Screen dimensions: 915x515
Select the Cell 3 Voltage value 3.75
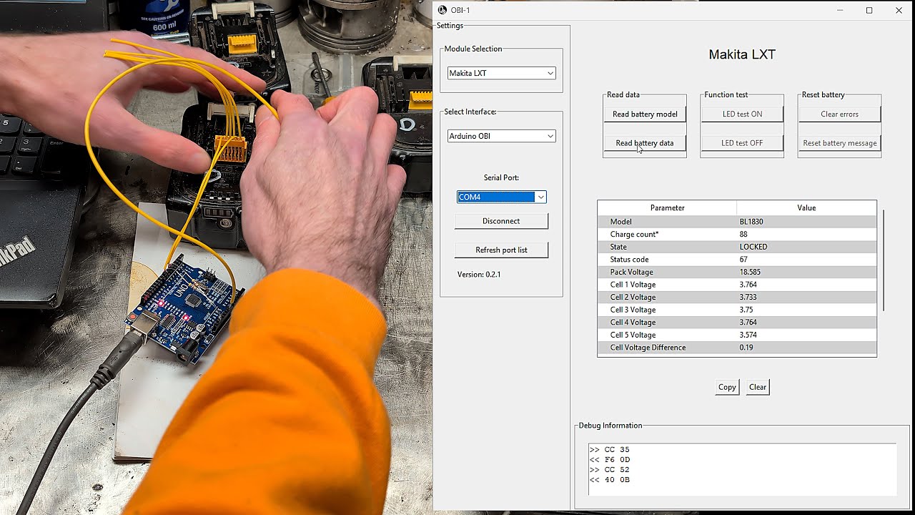click(746, 310)
